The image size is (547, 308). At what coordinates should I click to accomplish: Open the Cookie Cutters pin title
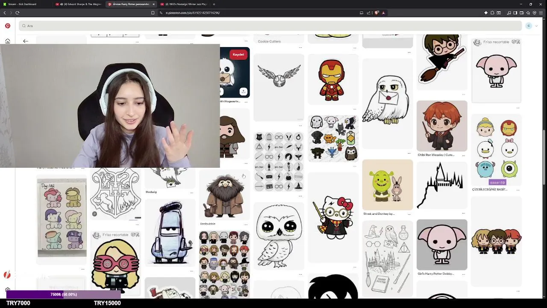tap(269, 41)
